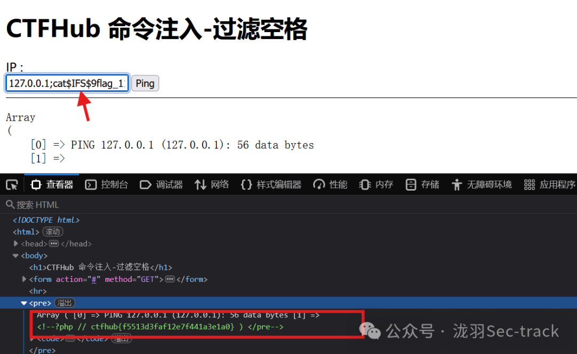This screenshot has width=577, height=354.
Task: Open the 存储 storage tab
Action: [422, 185]
